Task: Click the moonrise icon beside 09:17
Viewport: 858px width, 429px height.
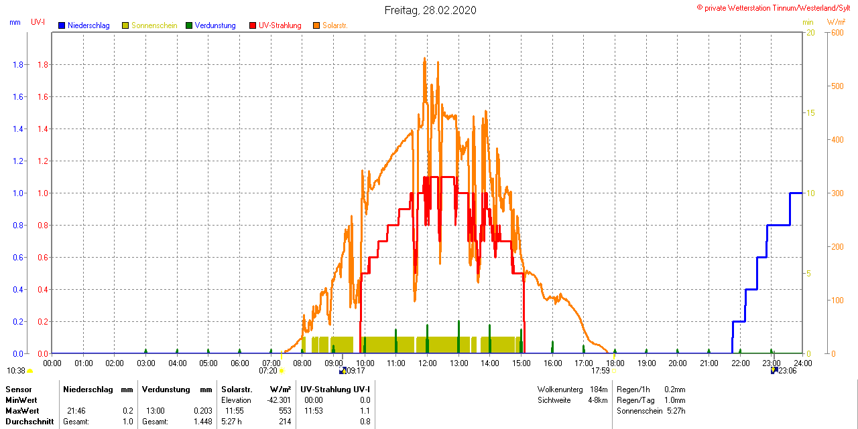Action: 343,370
